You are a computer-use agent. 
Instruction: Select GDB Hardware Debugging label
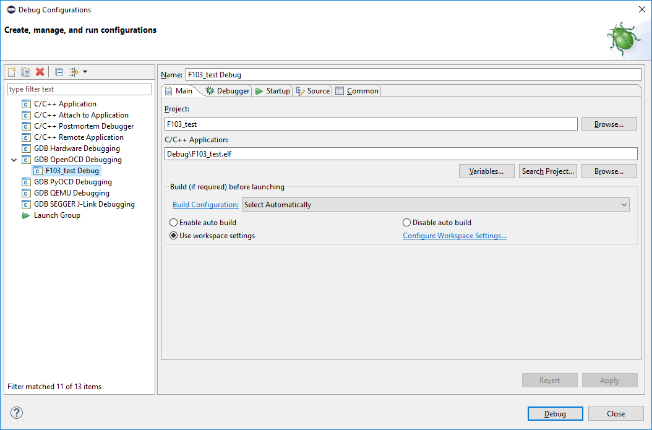[77, 148]
